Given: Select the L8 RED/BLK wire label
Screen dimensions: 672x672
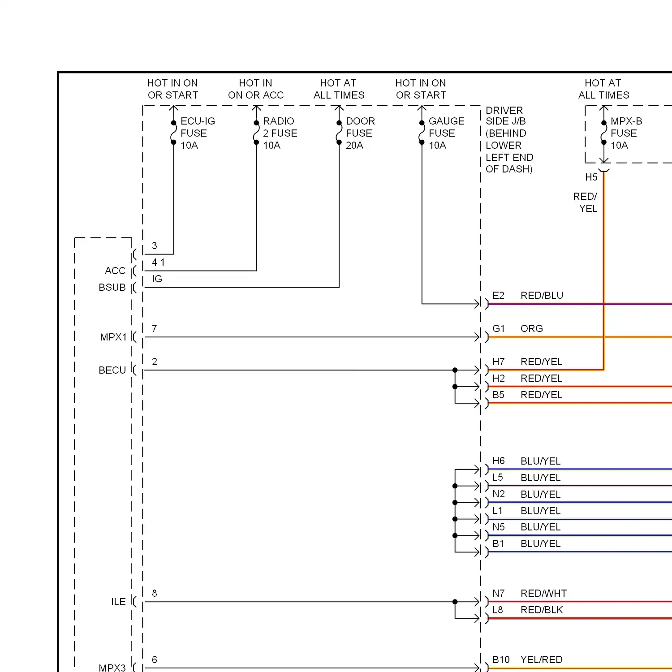Looking at the screenshot, I should 528,610.
